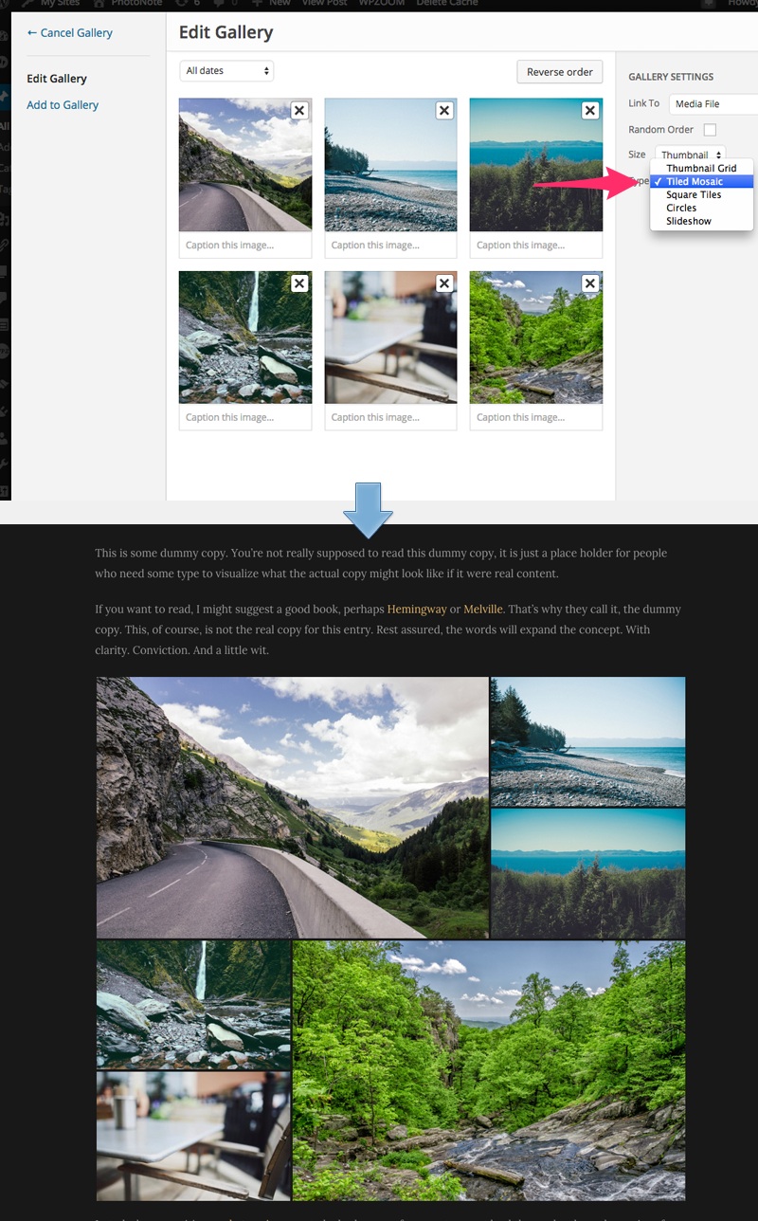Remove the pebble beach image from gallery
758x1221 pixels.
pos(444,111)
